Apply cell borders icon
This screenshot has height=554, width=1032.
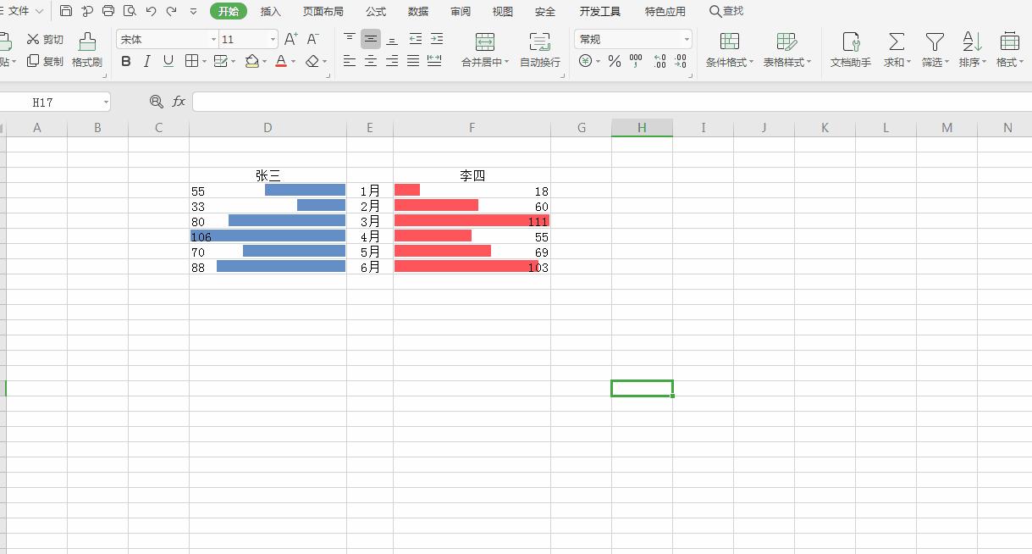point(191,61)
